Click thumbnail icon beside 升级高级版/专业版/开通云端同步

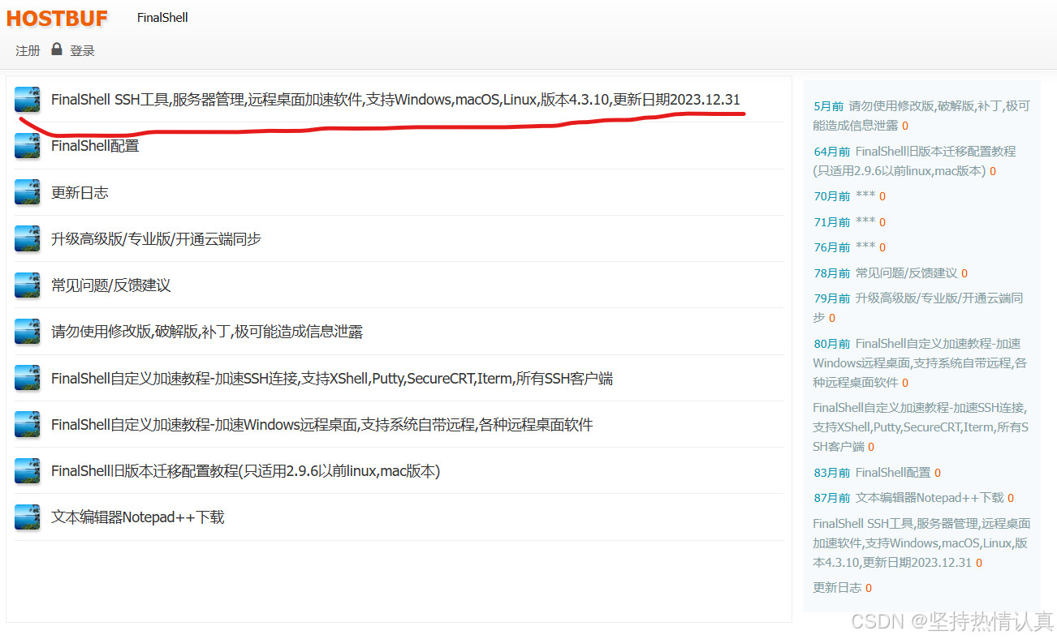(28, 239)
